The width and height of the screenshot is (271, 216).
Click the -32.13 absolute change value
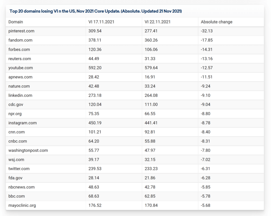(x=207, y=31)
